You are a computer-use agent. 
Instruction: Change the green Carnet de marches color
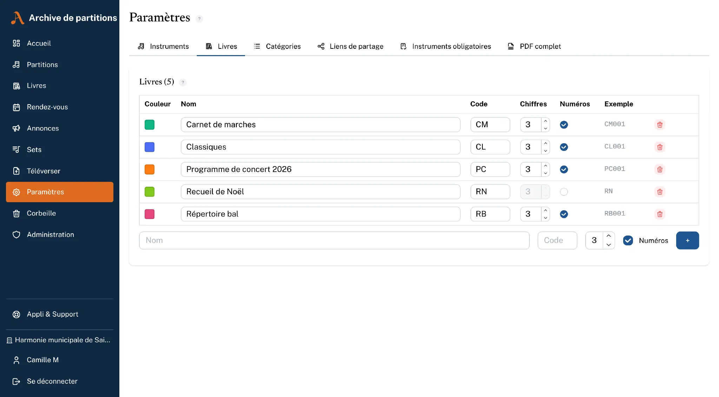pyautogui.click(x=150, y=125)
